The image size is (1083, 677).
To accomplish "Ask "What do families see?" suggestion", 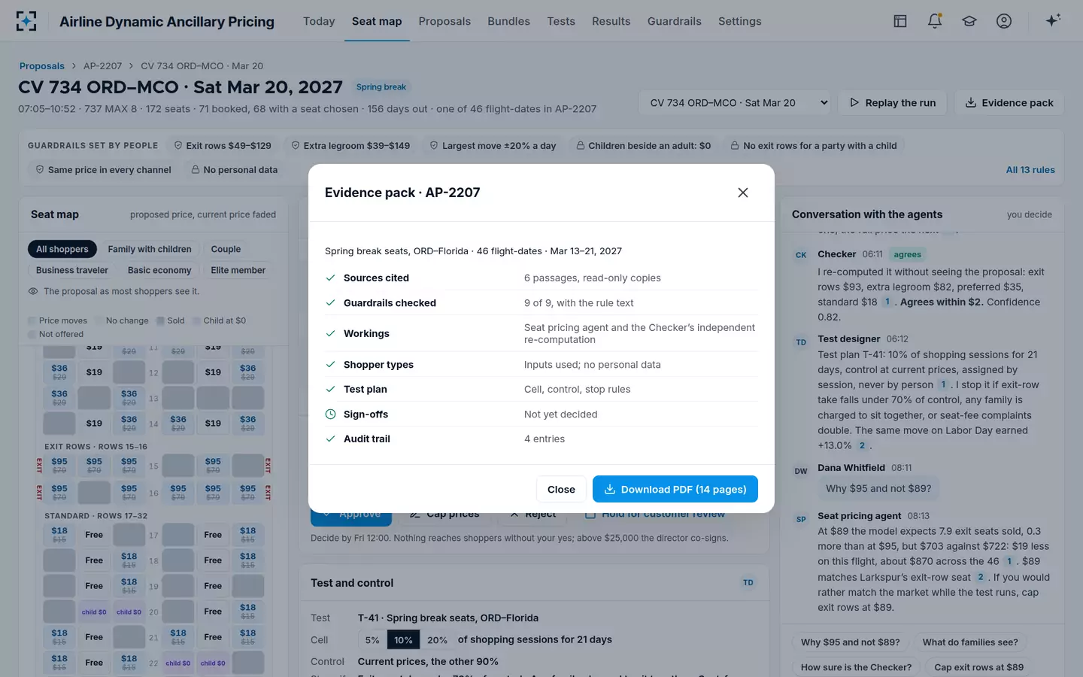I will (970, 642).
